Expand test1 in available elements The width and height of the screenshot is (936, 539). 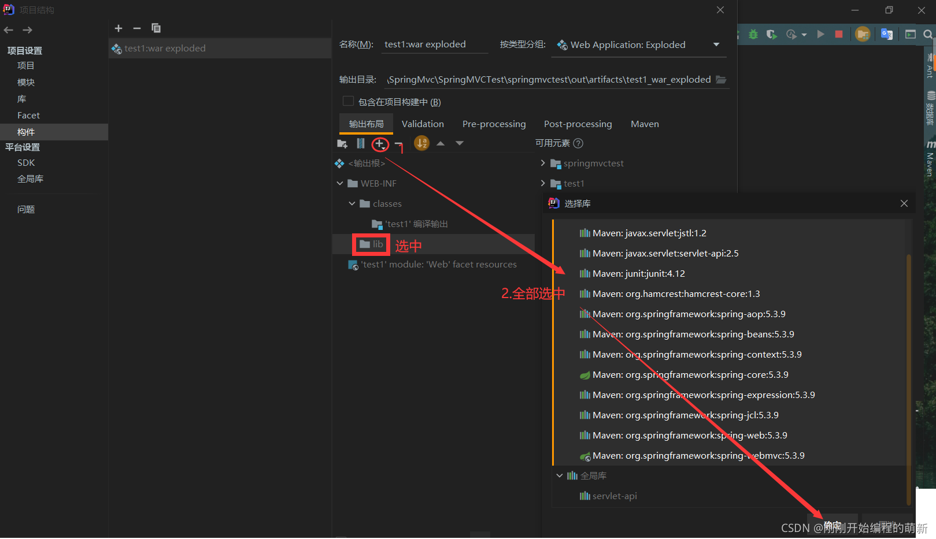tap(543, 183)
